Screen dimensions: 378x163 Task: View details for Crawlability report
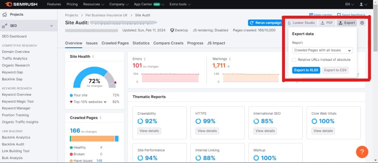point(149,131)
